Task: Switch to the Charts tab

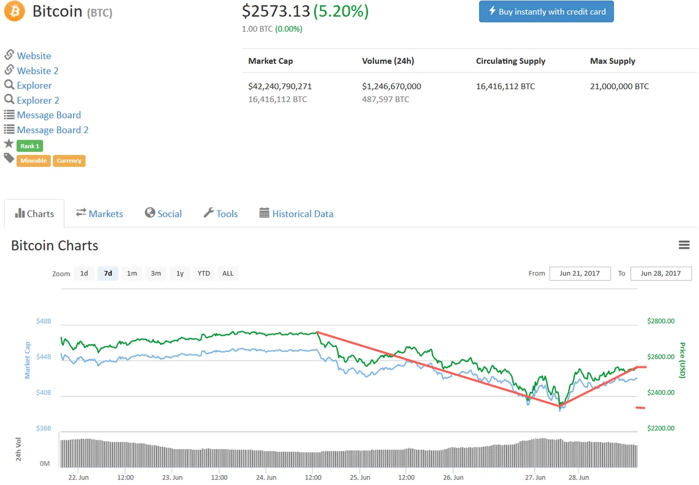Action: [x=34, y=213]
